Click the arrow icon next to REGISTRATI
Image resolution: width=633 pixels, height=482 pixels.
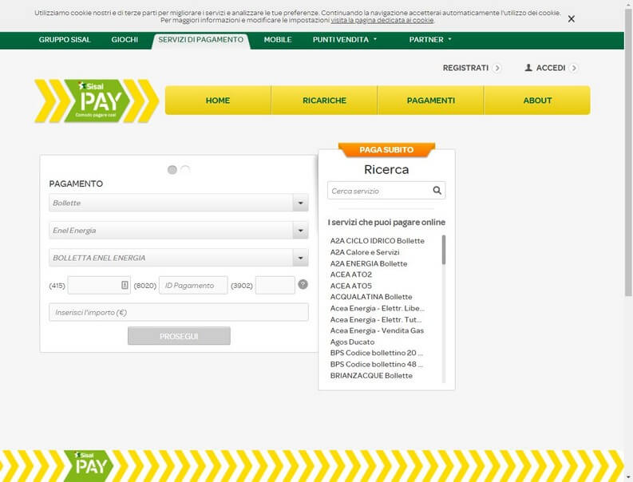click(497, 68)
